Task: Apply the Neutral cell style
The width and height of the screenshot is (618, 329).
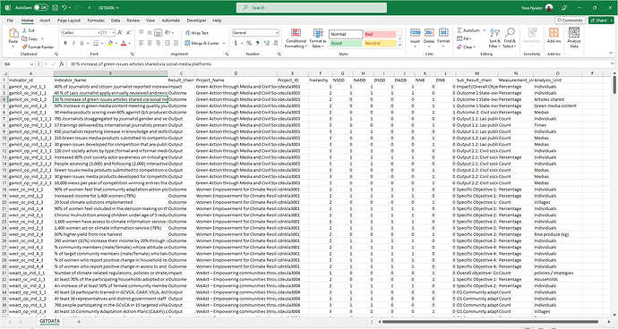Action: [380, 43]
